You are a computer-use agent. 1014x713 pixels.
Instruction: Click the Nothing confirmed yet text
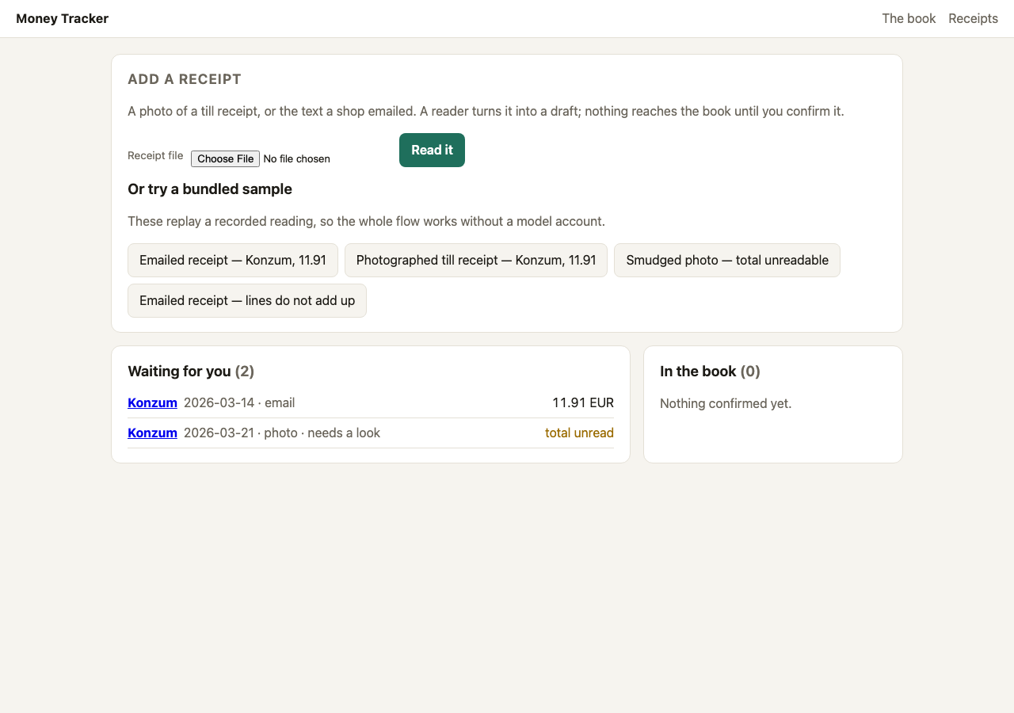[x=726, y=403]
